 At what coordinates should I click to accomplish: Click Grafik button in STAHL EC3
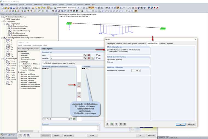92,135
